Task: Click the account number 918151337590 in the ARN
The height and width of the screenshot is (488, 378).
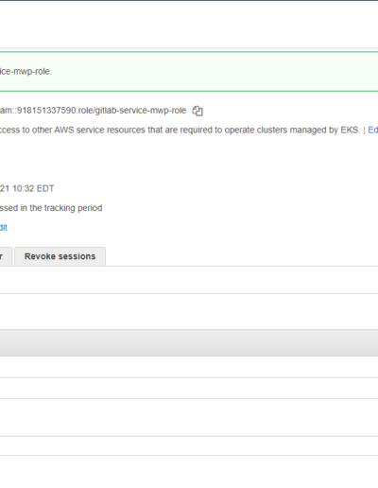Action: tap(46, 111)
